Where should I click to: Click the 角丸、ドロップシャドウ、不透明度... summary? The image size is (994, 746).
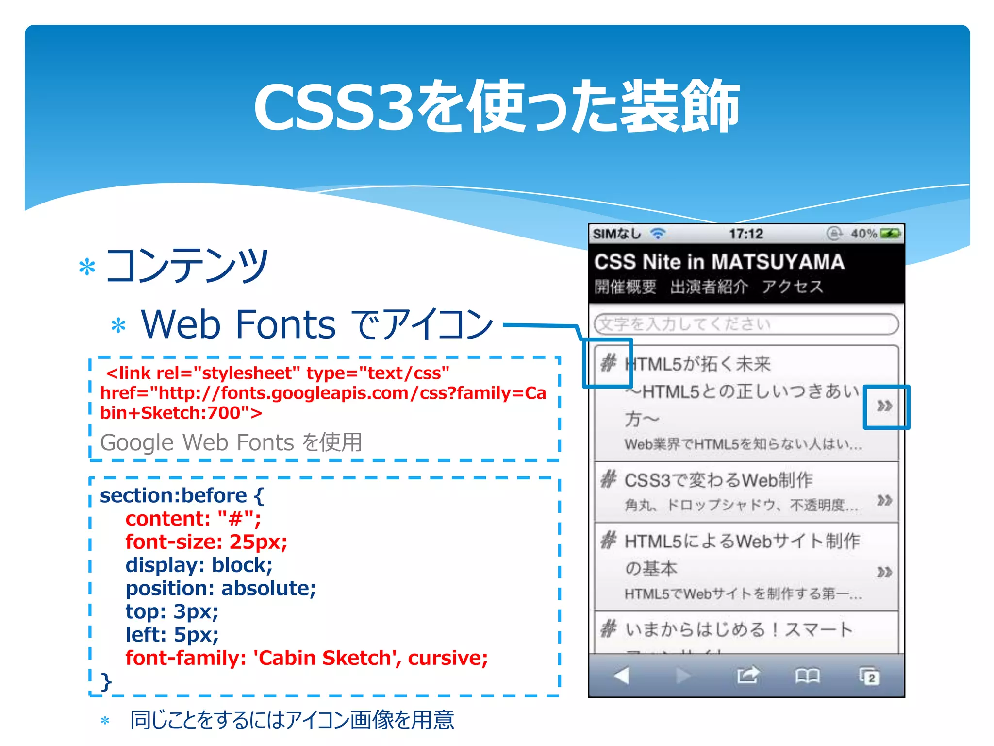(742, 505)
